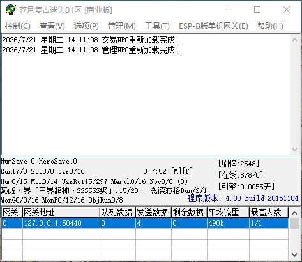This screenshot has width=302, height=262.
Task: Click the underlined [引擎:0.0055天] label
Action: point(246,187)
